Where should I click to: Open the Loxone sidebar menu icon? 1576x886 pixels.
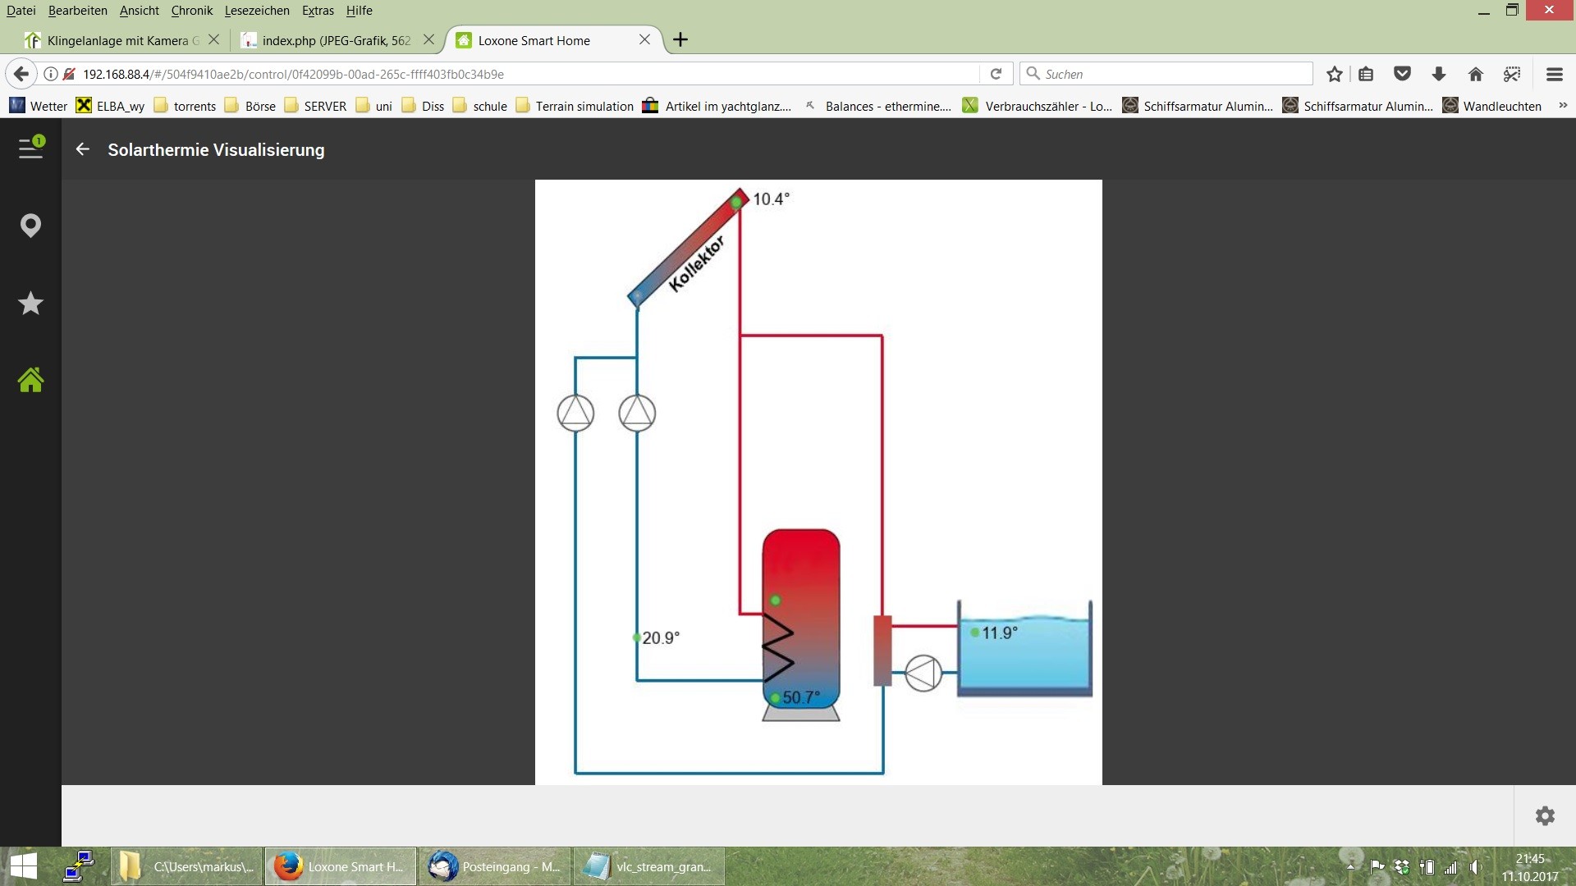tap(30, 148)
